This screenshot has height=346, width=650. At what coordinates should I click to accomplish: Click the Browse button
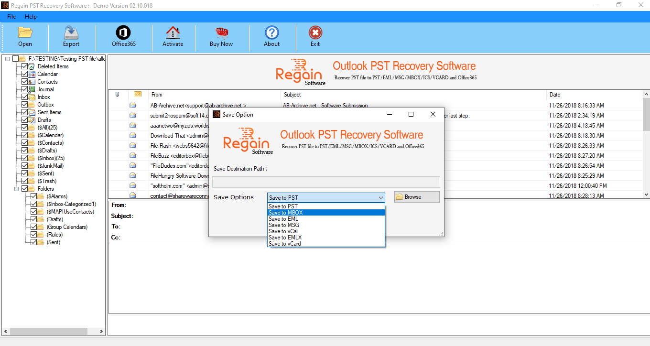(417, 197)
